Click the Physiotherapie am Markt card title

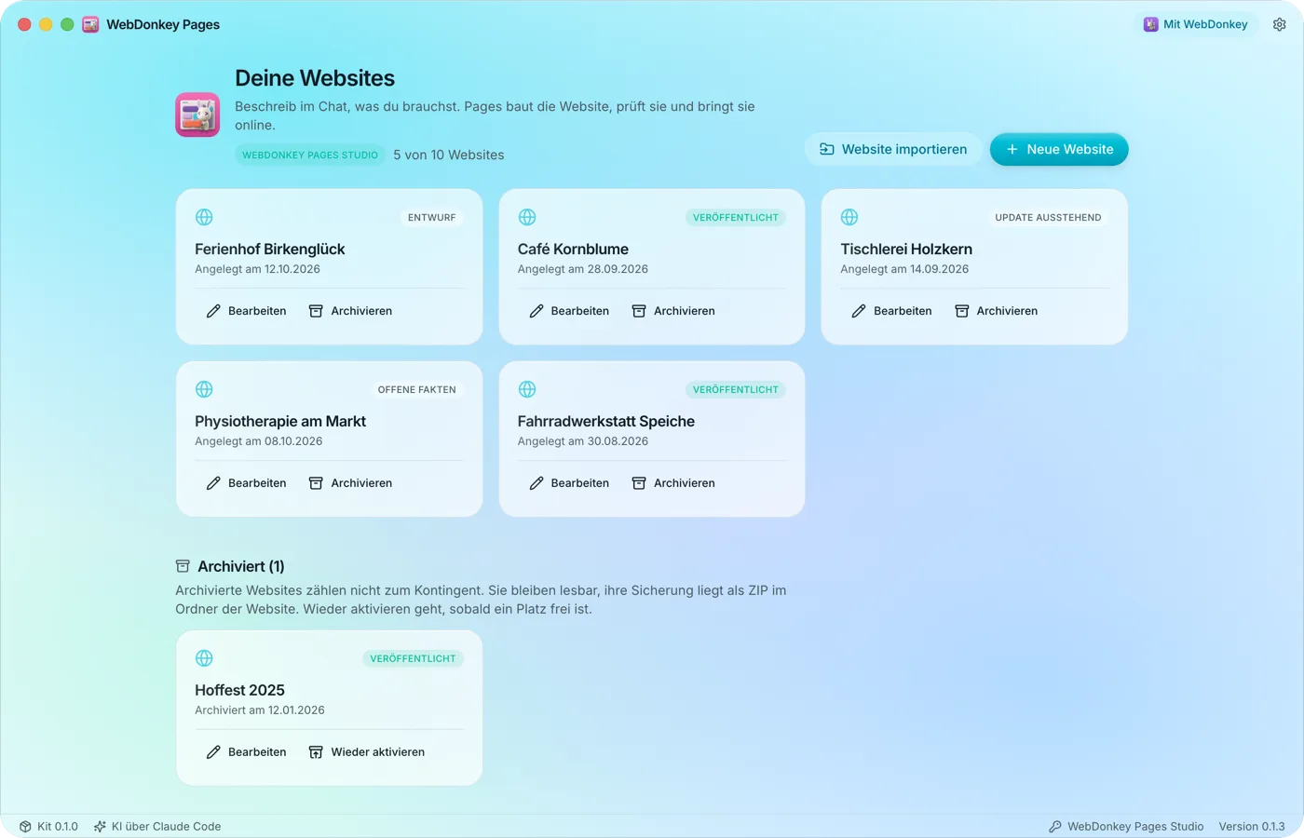pyautogui.click(x=280, y=422)
